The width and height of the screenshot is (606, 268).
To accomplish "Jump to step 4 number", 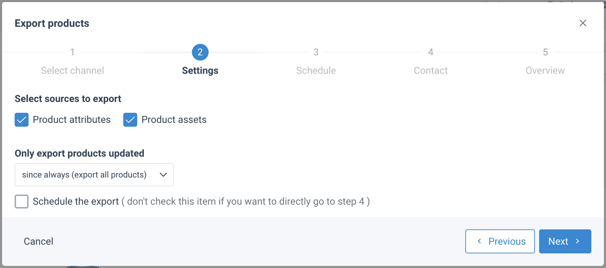I will (x=431, y=52).
